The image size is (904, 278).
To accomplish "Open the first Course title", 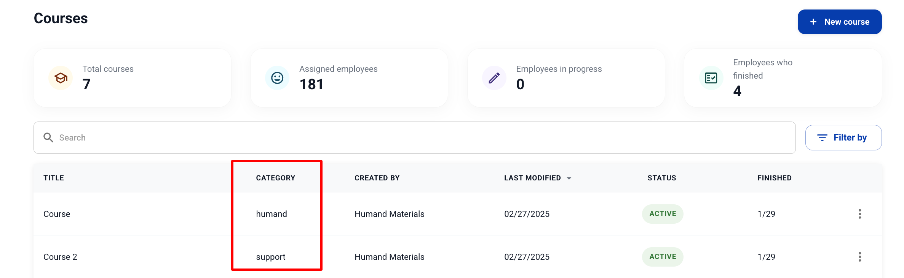I will click(x=57, y=214).
